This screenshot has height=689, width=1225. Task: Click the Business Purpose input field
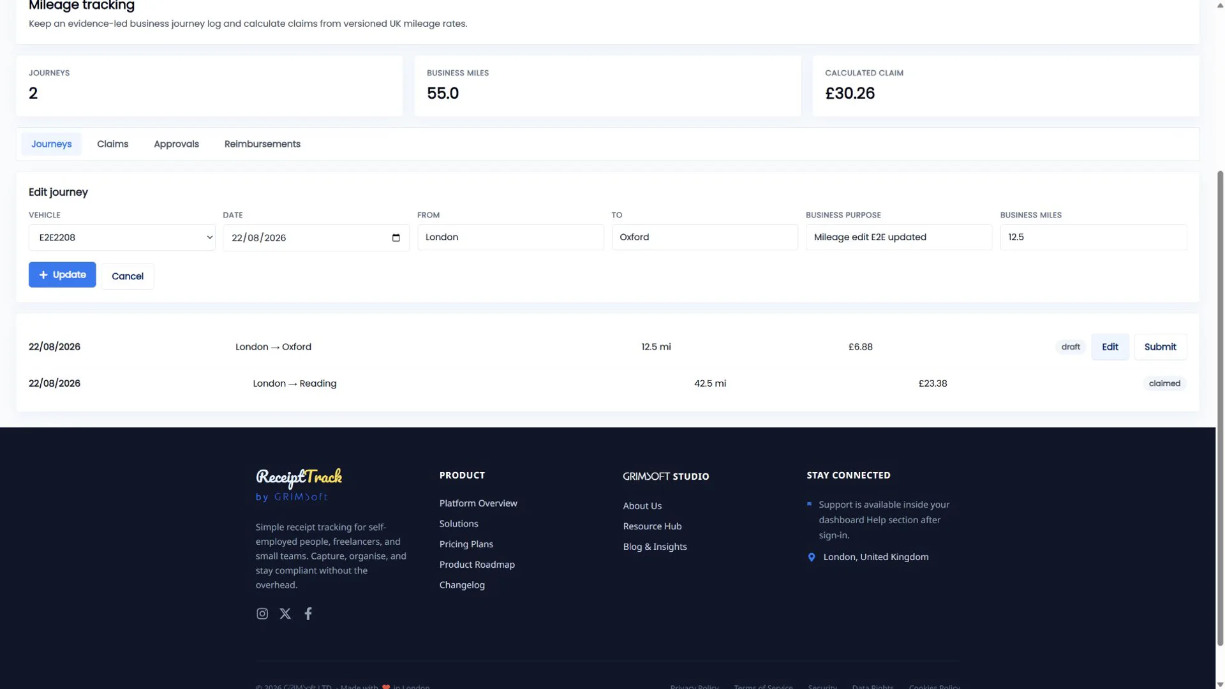(x=899, y=237)
